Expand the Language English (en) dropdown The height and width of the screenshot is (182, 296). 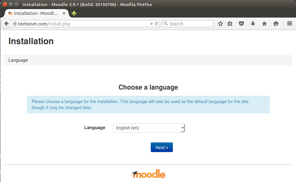click(149, 128)
